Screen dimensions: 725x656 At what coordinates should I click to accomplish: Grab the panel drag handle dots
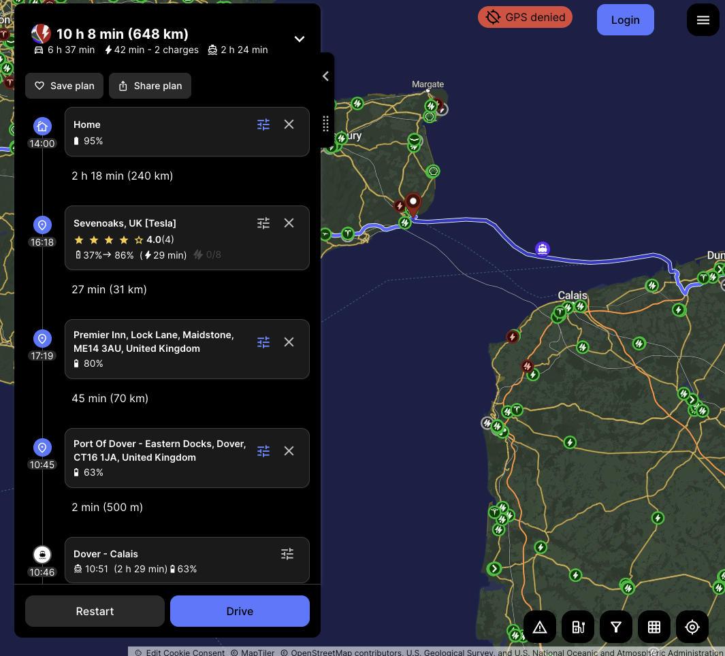click(x=325, y=123)
